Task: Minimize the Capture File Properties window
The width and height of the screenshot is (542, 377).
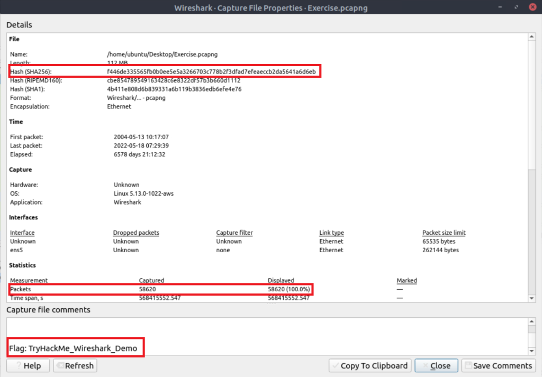Action: 500,7
